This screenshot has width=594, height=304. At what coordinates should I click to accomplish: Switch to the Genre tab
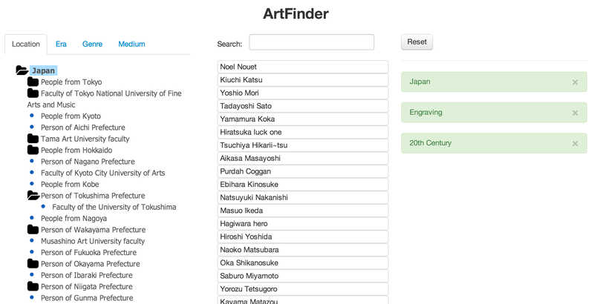(x=92, y=44)
